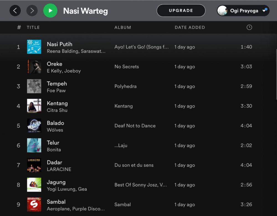Screen dimensions: 277x216
Task: Click the Ogi Prayoga profile avatar
Action: point(222,11)
